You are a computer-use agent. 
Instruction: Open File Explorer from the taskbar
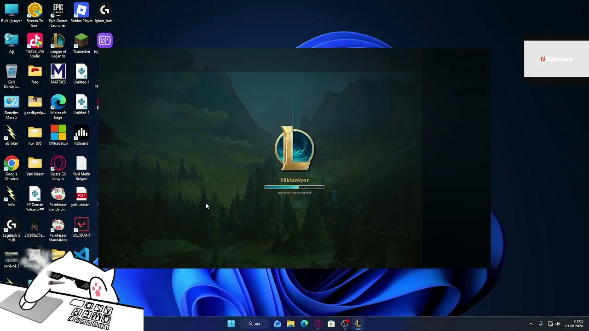[x=291, y=324]
